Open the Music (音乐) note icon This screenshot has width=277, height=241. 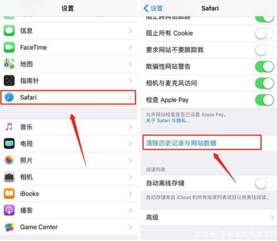[9, 127]
